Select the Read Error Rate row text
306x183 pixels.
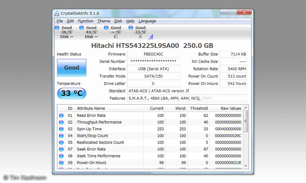click(91, 115)
